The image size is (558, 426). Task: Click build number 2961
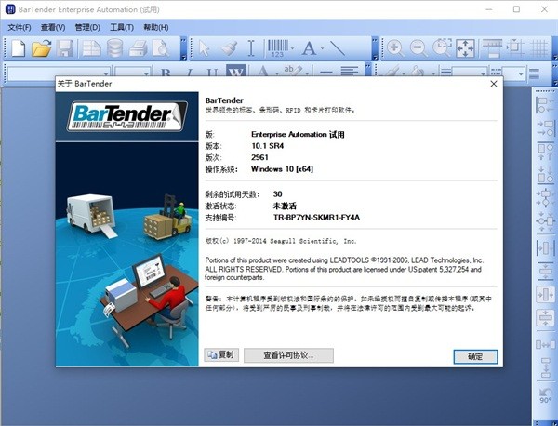point(259,157)
